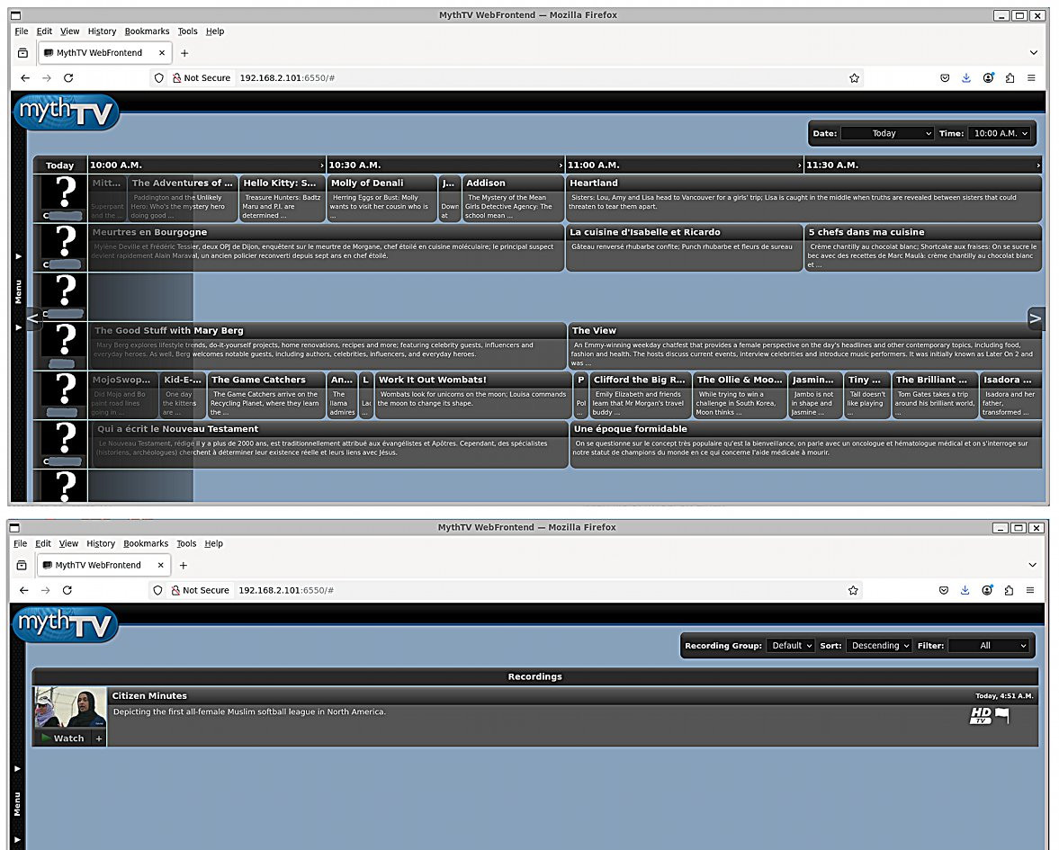1059x850 pixels.
Task: Click the Not Secure lock icon in the top window
Action: (177, 77)
